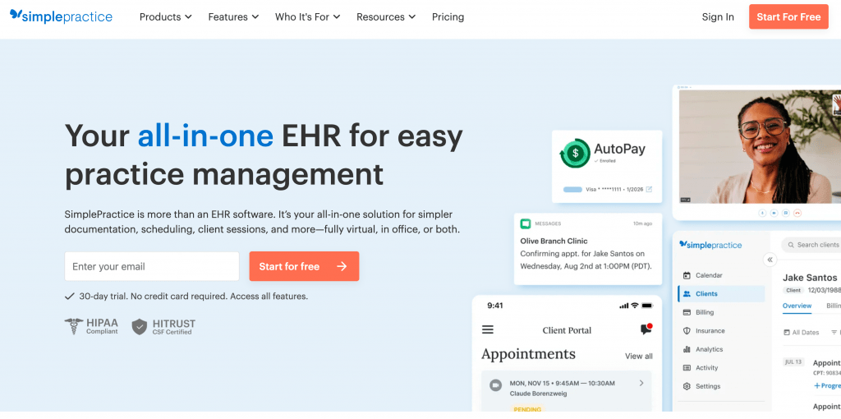Click the camera button under video call
The width and height of the screenshot is (841, 419).
point(774,213)
